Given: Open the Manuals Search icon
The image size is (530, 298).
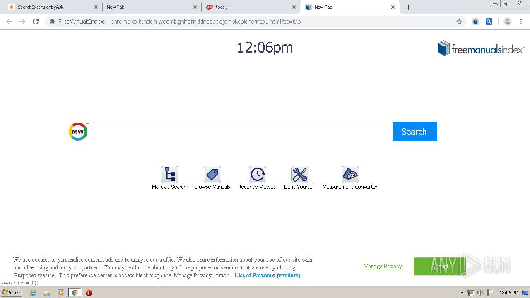Looking at the screenshot, I should 169,174.
